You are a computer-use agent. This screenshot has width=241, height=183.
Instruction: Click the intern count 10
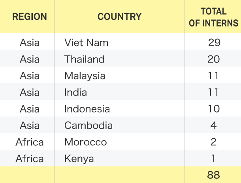tap(214, 109)
